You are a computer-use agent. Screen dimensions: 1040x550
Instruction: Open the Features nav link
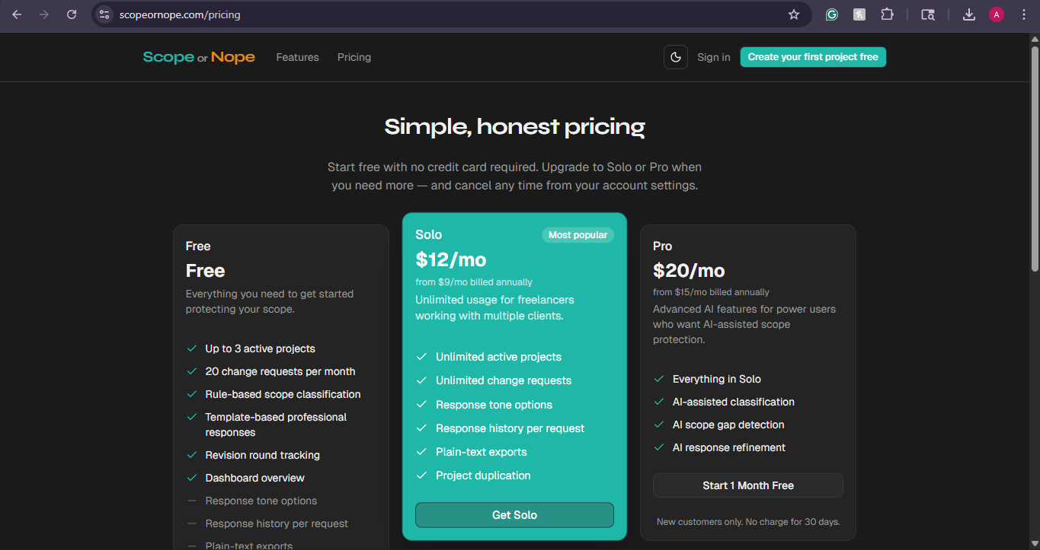297,57
